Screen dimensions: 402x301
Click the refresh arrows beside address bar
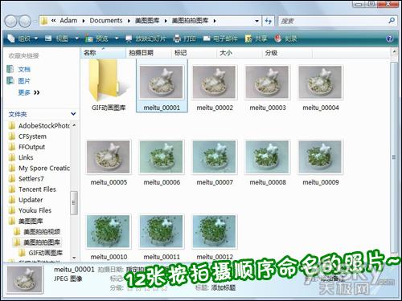269,21
